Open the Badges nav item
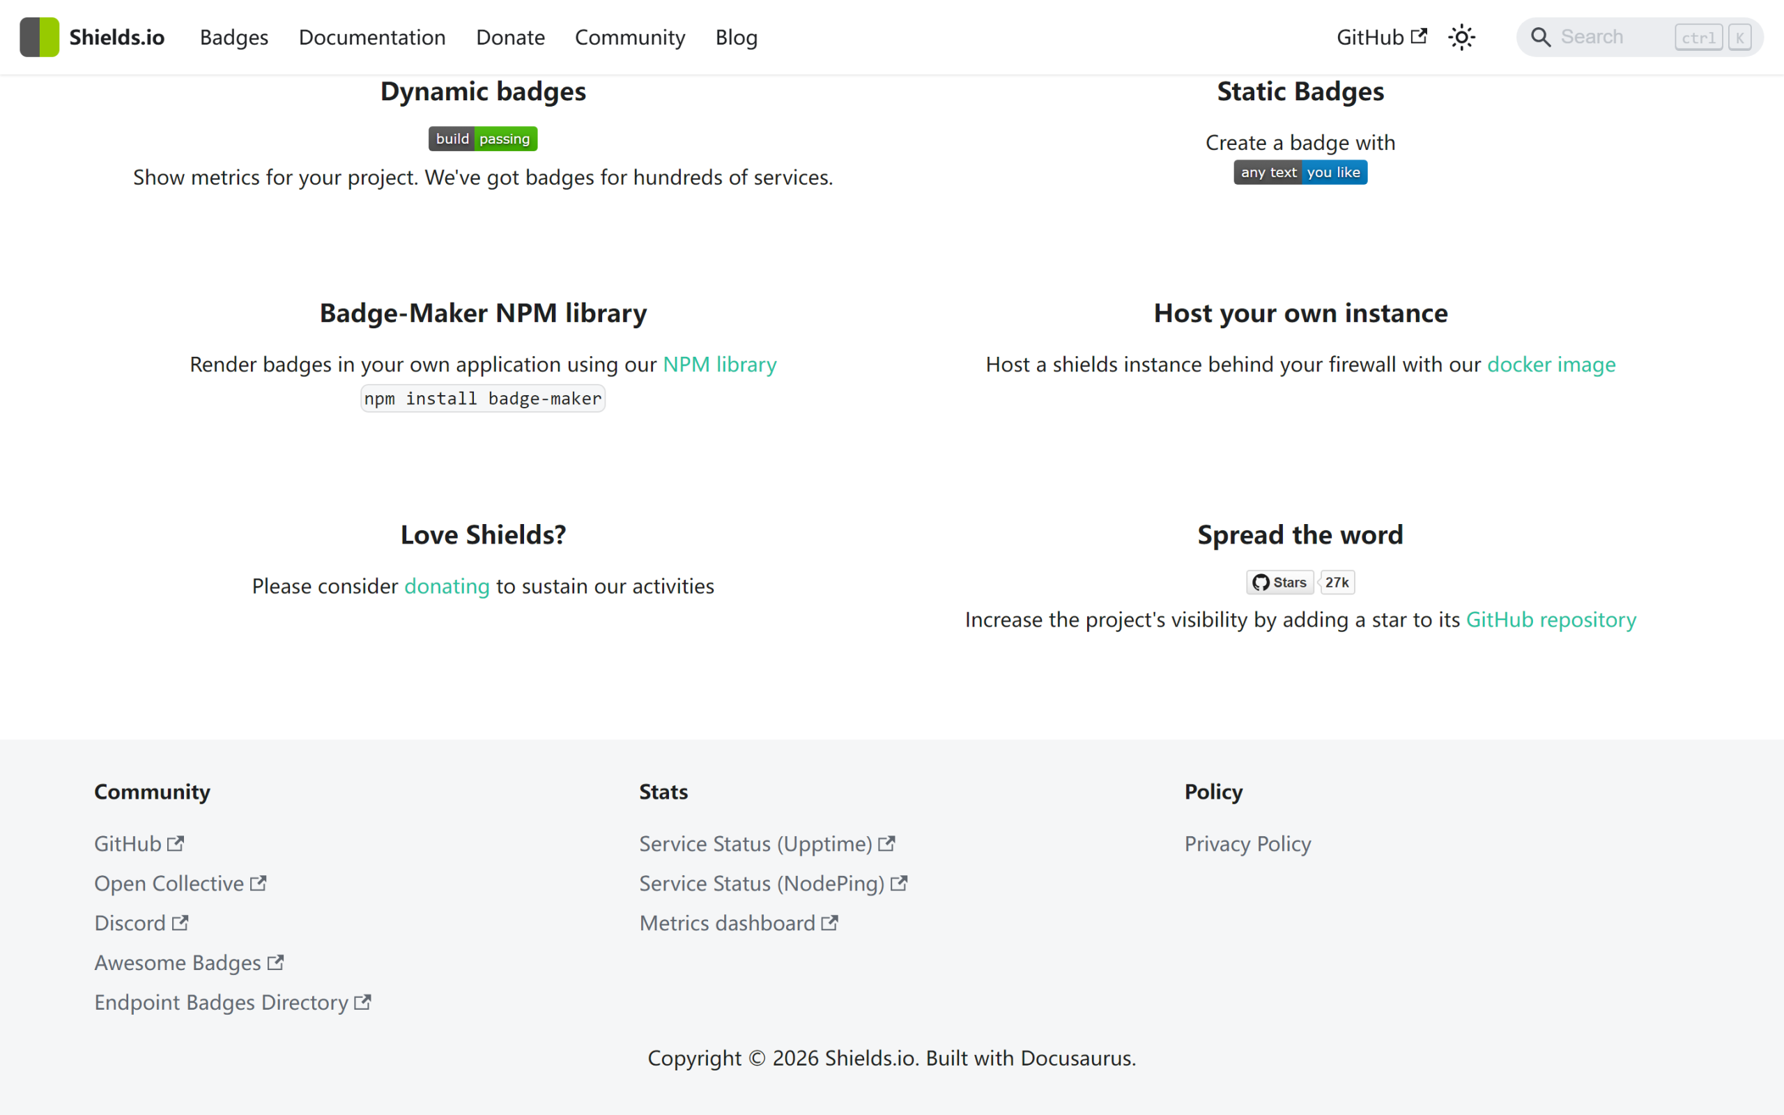Image resolution: width=1784 pixels, height=1115 pixels. click(x=233, y=37)
